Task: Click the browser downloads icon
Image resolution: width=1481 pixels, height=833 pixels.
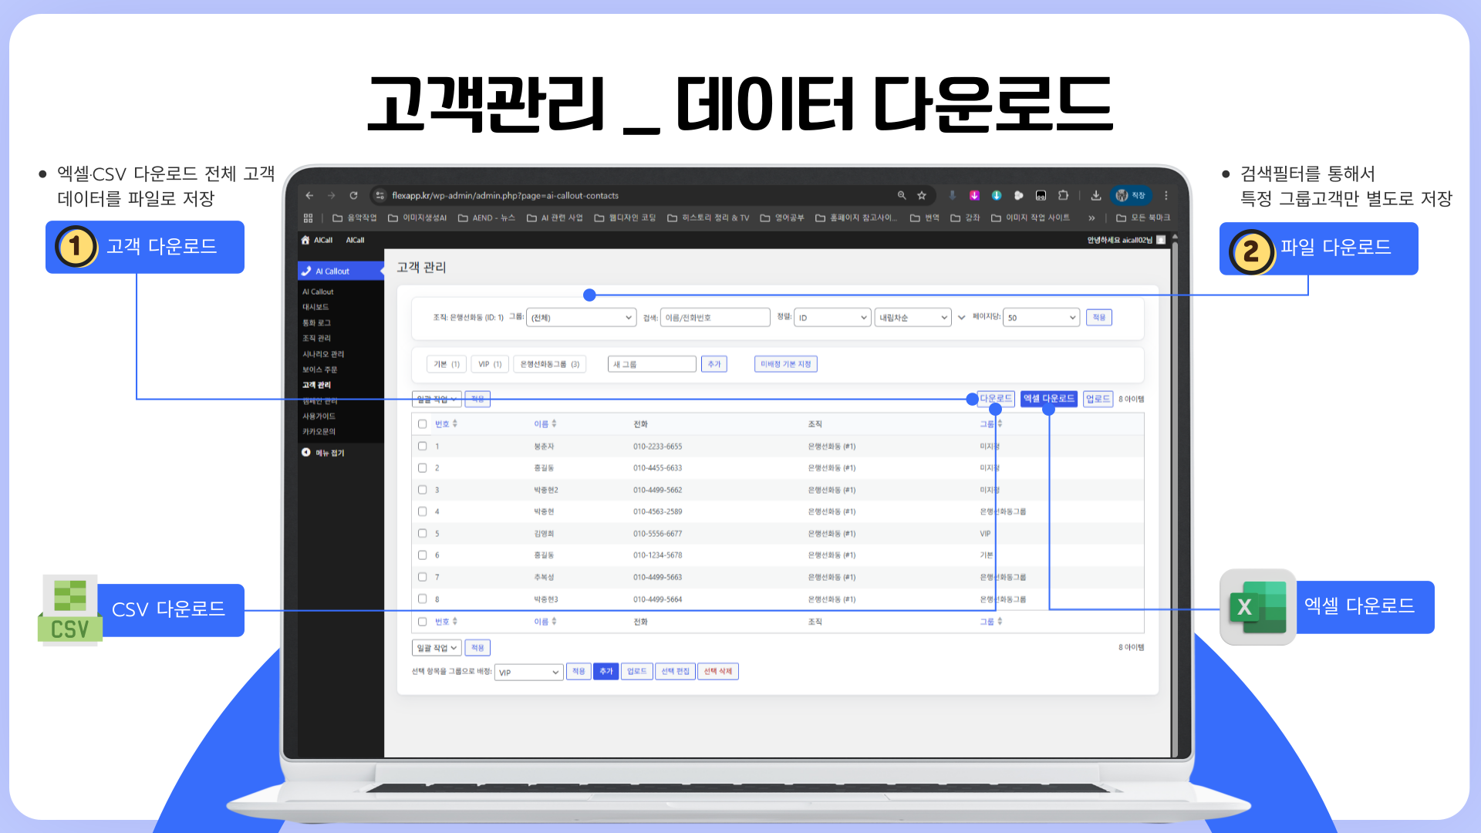Action: pos(1095,196)
